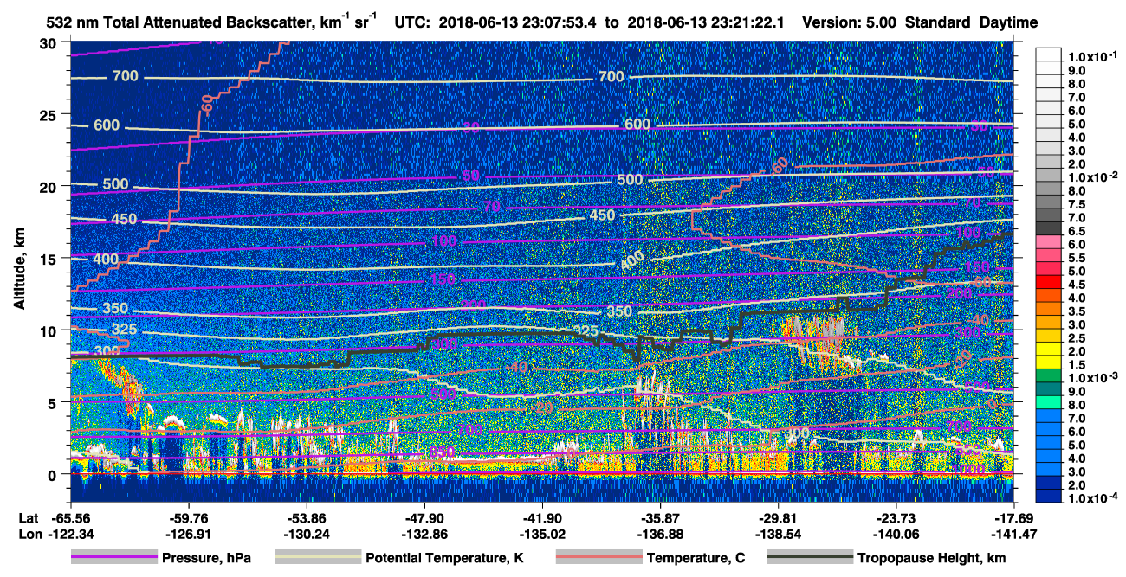Click the "600" contour label near the plot center

point(637,125)
